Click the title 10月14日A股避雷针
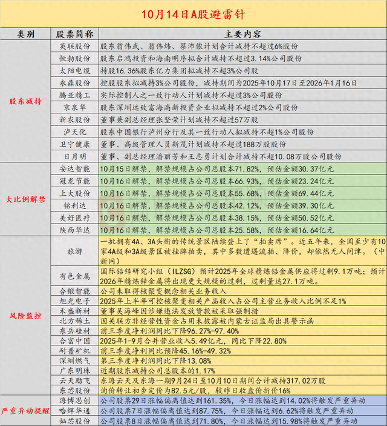Image resolution: width=387 pixels, height=426 pixels. [x=193, y=14]
